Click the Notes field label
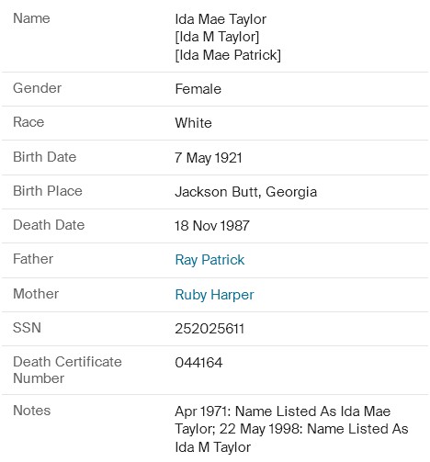430x462 pixels. click(31, 411)
